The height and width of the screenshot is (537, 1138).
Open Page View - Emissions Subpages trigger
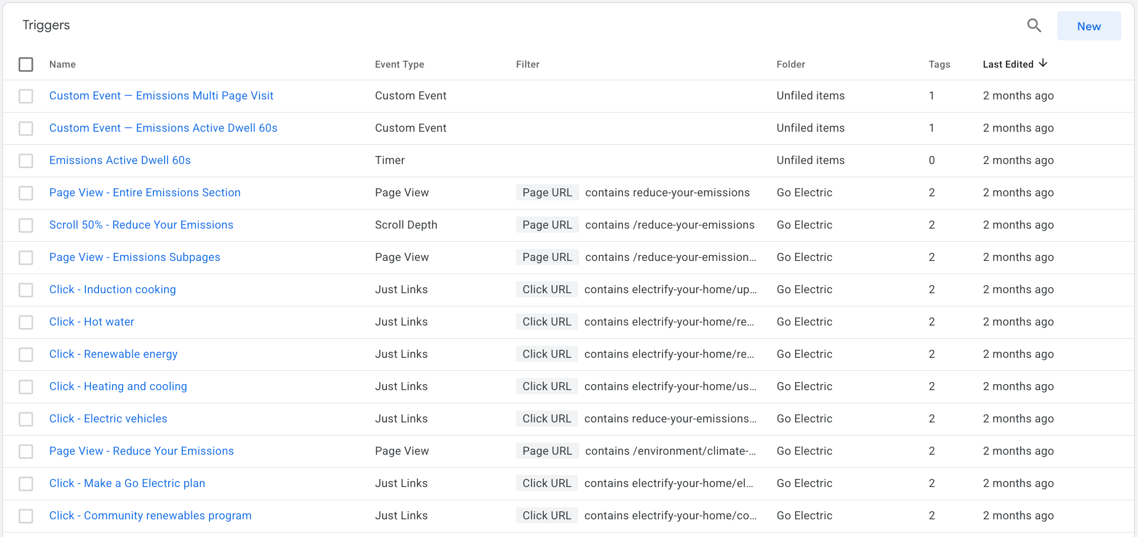point(135,257)
